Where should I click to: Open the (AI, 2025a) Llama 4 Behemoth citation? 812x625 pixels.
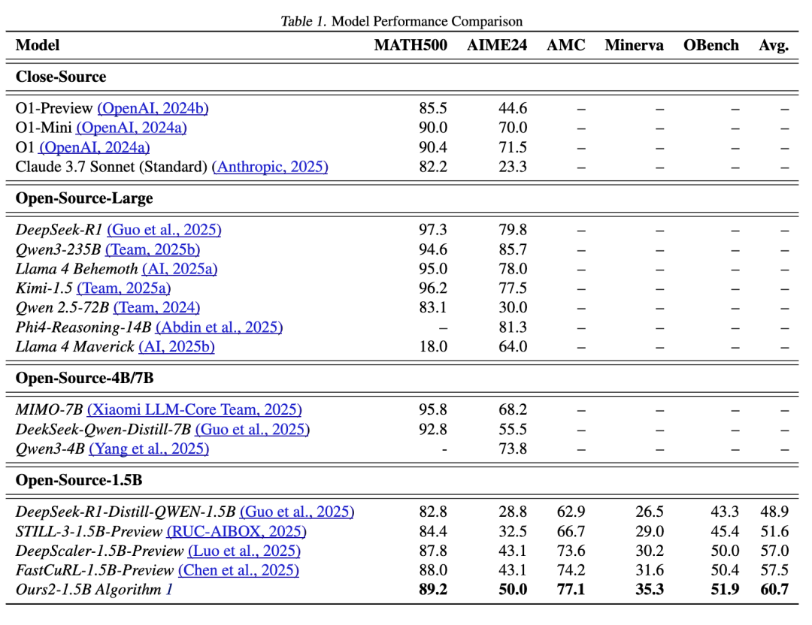pyautogui.click(x=180, y=269)
